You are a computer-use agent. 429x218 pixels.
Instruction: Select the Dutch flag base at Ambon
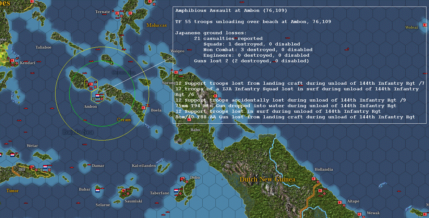(x=97, y=96)
